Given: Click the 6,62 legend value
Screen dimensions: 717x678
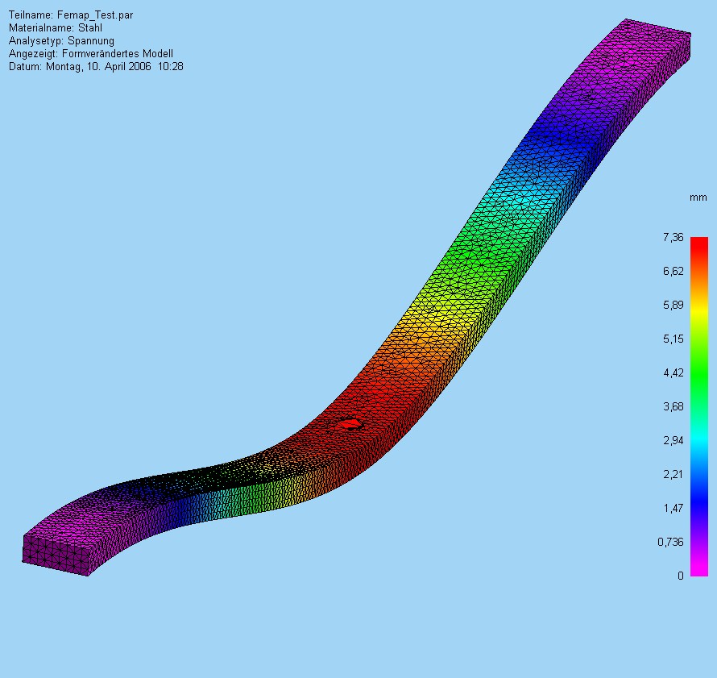Looking at the screenshot, I should click(x=673, y=271).
